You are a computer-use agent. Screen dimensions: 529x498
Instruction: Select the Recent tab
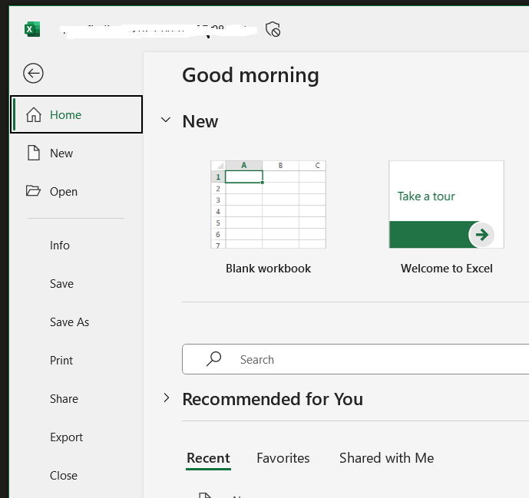pos(208,458)
